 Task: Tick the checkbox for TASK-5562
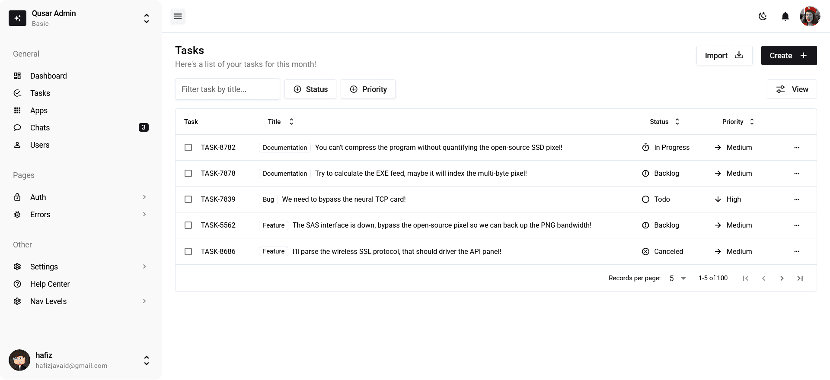[x=188, y=225]
